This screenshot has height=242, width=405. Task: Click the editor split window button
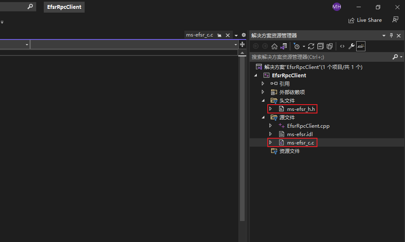242,45
